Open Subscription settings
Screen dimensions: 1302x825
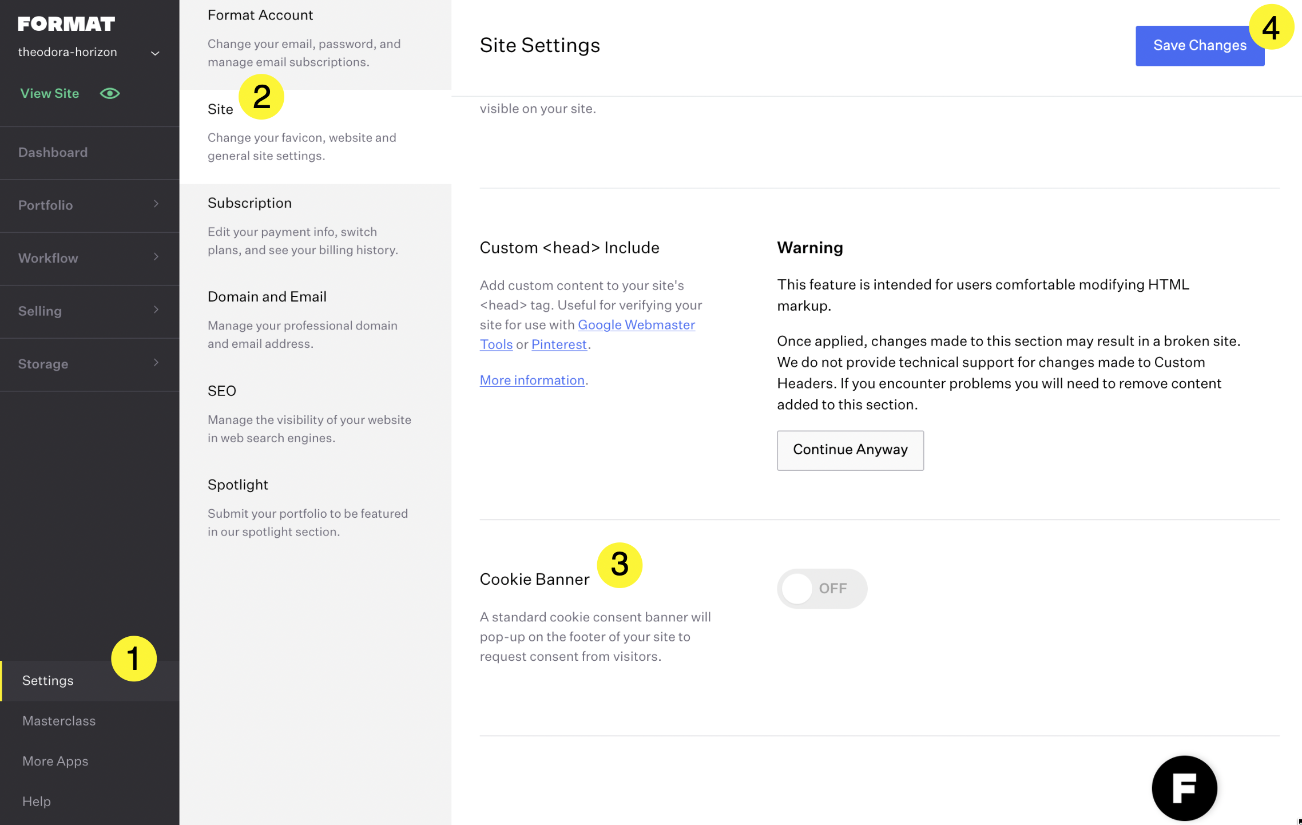[250, 203]
